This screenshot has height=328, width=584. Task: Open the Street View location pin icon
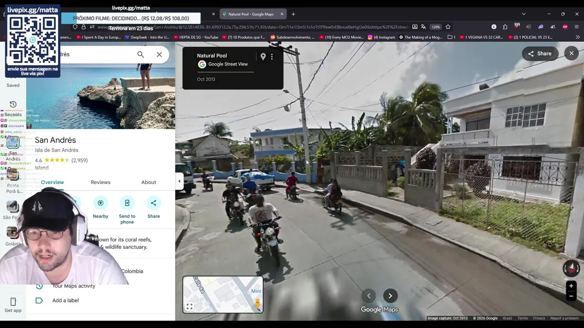click(263, 56)
